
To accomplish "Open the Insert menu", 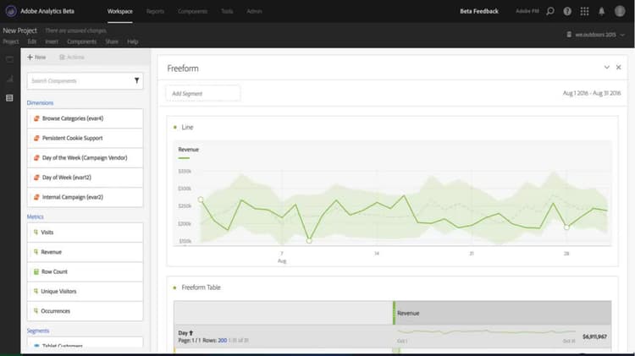I will coord(52,41).
